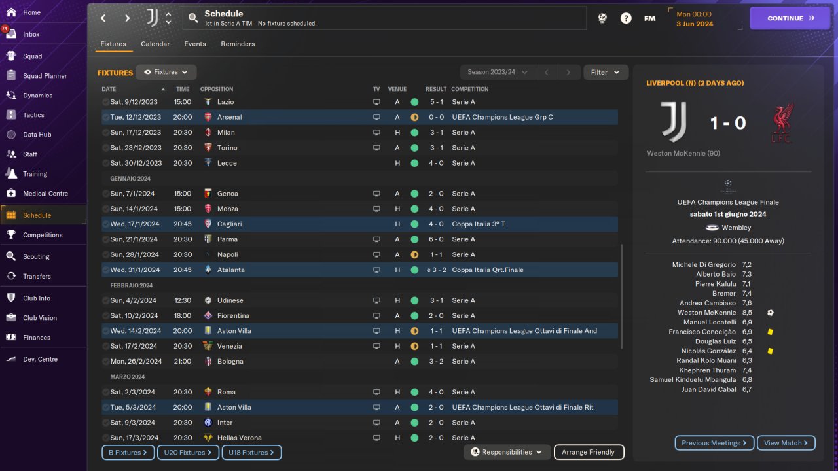Open the Scouting magnifier icon
The image size is (838, 471).
click(10, 256)
